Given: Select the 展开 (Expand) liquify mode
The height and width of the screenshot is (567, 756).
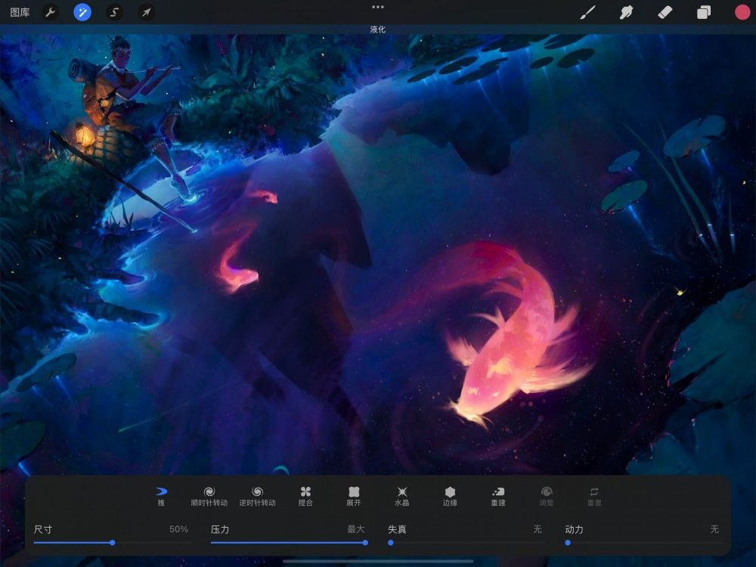Looking at the screenshot, I should tap(353, 494).
